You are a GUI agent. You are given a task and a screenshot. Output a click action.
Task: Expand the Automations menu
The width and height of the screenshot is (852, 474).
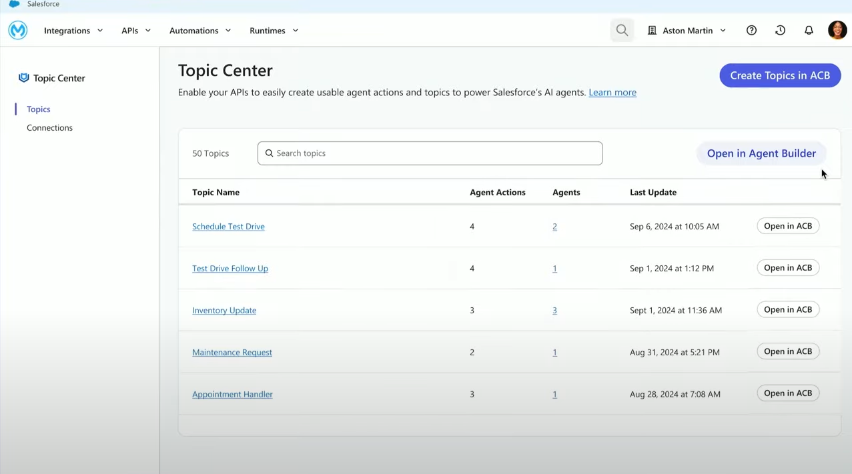pyautogui.click(x=200, y=31)
